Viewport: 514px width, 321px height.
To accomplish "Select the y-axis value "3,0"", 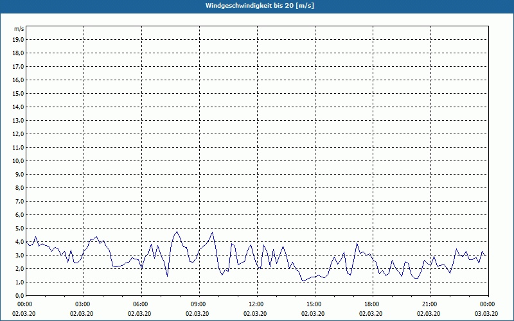I will [19, 255].
